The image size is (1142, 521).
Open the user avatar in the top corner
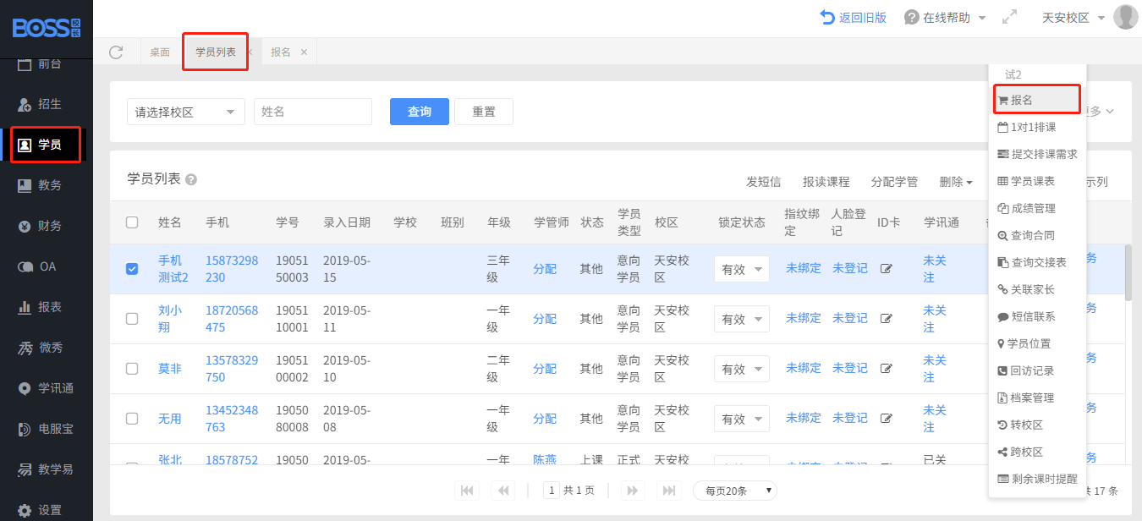tap(1125, 17)
